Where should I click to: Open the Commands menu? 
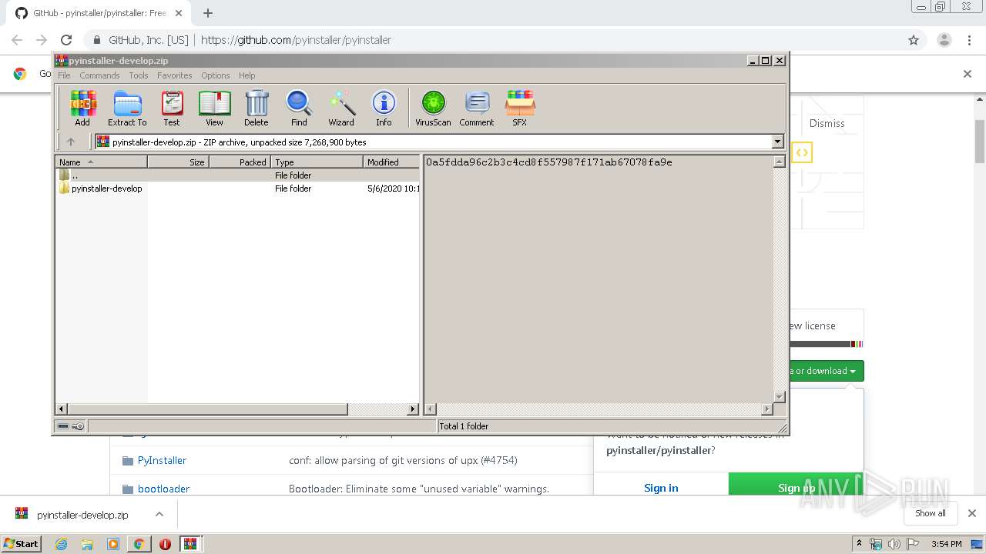tap(99, 75)
